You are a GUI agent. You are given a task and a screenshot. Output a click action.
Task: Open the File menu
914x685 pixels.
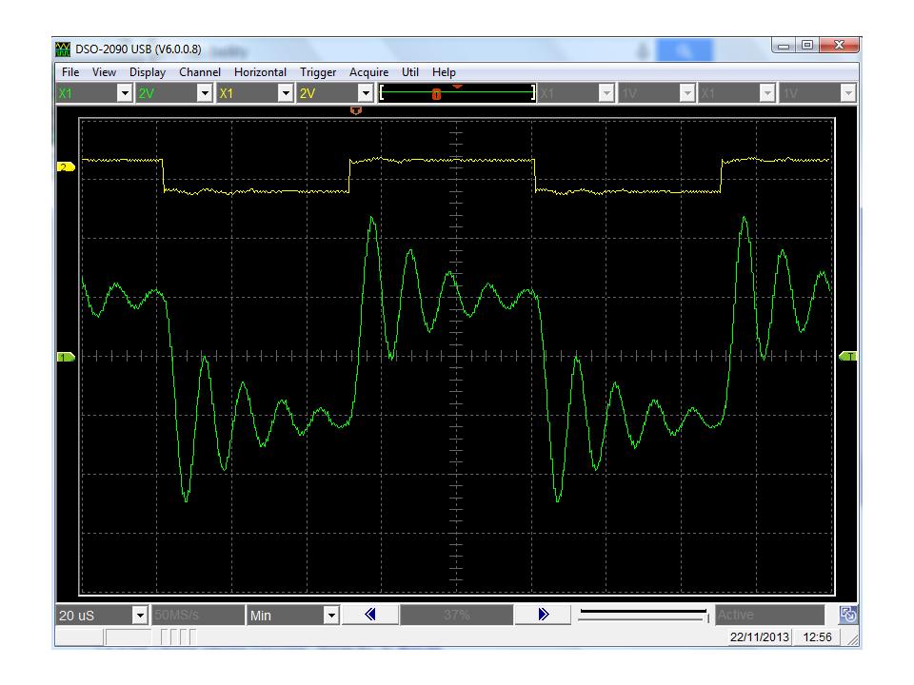point(70,72)
